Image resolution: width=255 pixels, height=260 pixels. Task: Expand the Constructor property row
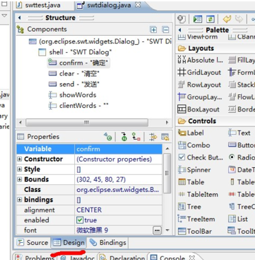click(x=20, y=159)
